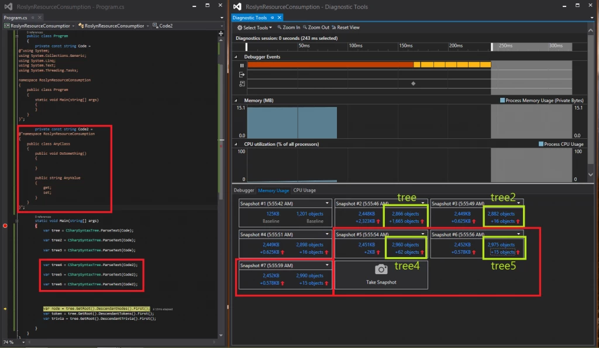This screenshot has width=599, height=348.
Task: Click the Break events pause icon row
Action: click(x=242, y=66)
